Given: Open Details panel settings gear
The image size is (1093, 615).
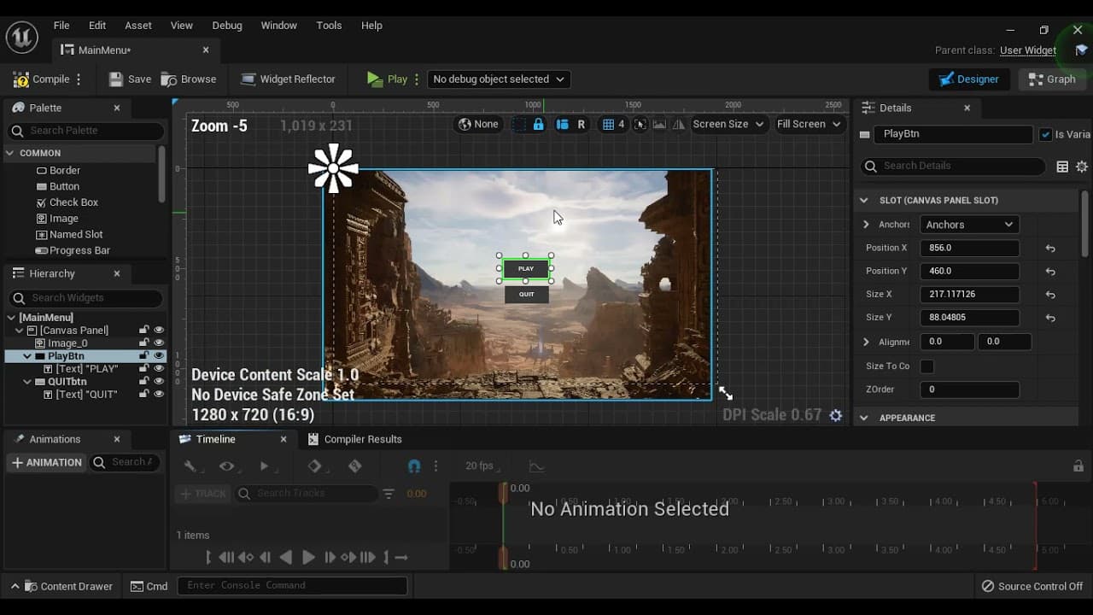Looking at the screenshot, I should 1082,167.
